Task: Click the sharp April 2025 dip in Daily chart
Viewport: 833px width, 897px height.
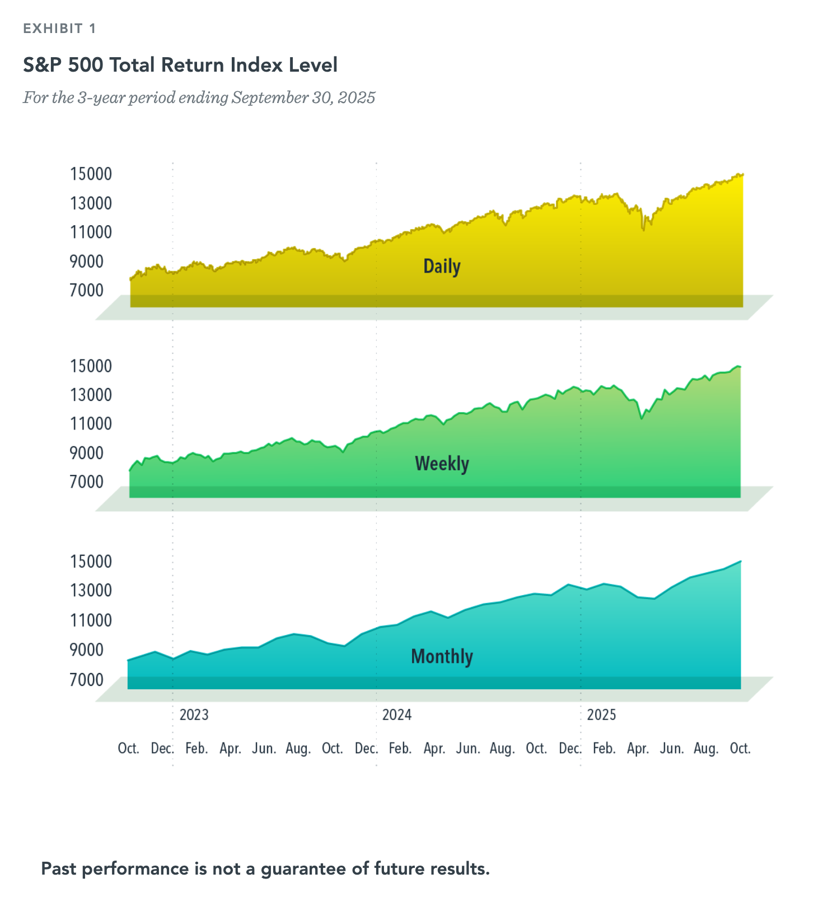Action: [644, 228]
